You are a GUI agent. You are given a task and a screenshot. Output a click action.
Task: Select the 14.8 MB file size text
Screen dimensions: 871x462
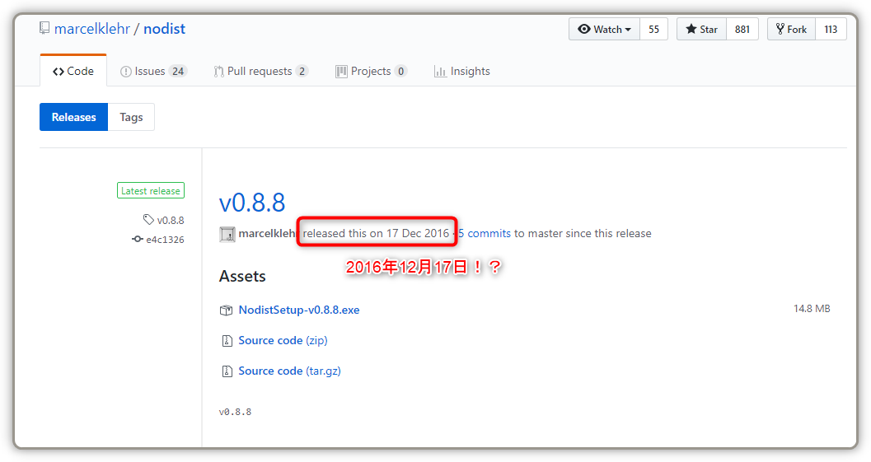[x=812, y=309]
